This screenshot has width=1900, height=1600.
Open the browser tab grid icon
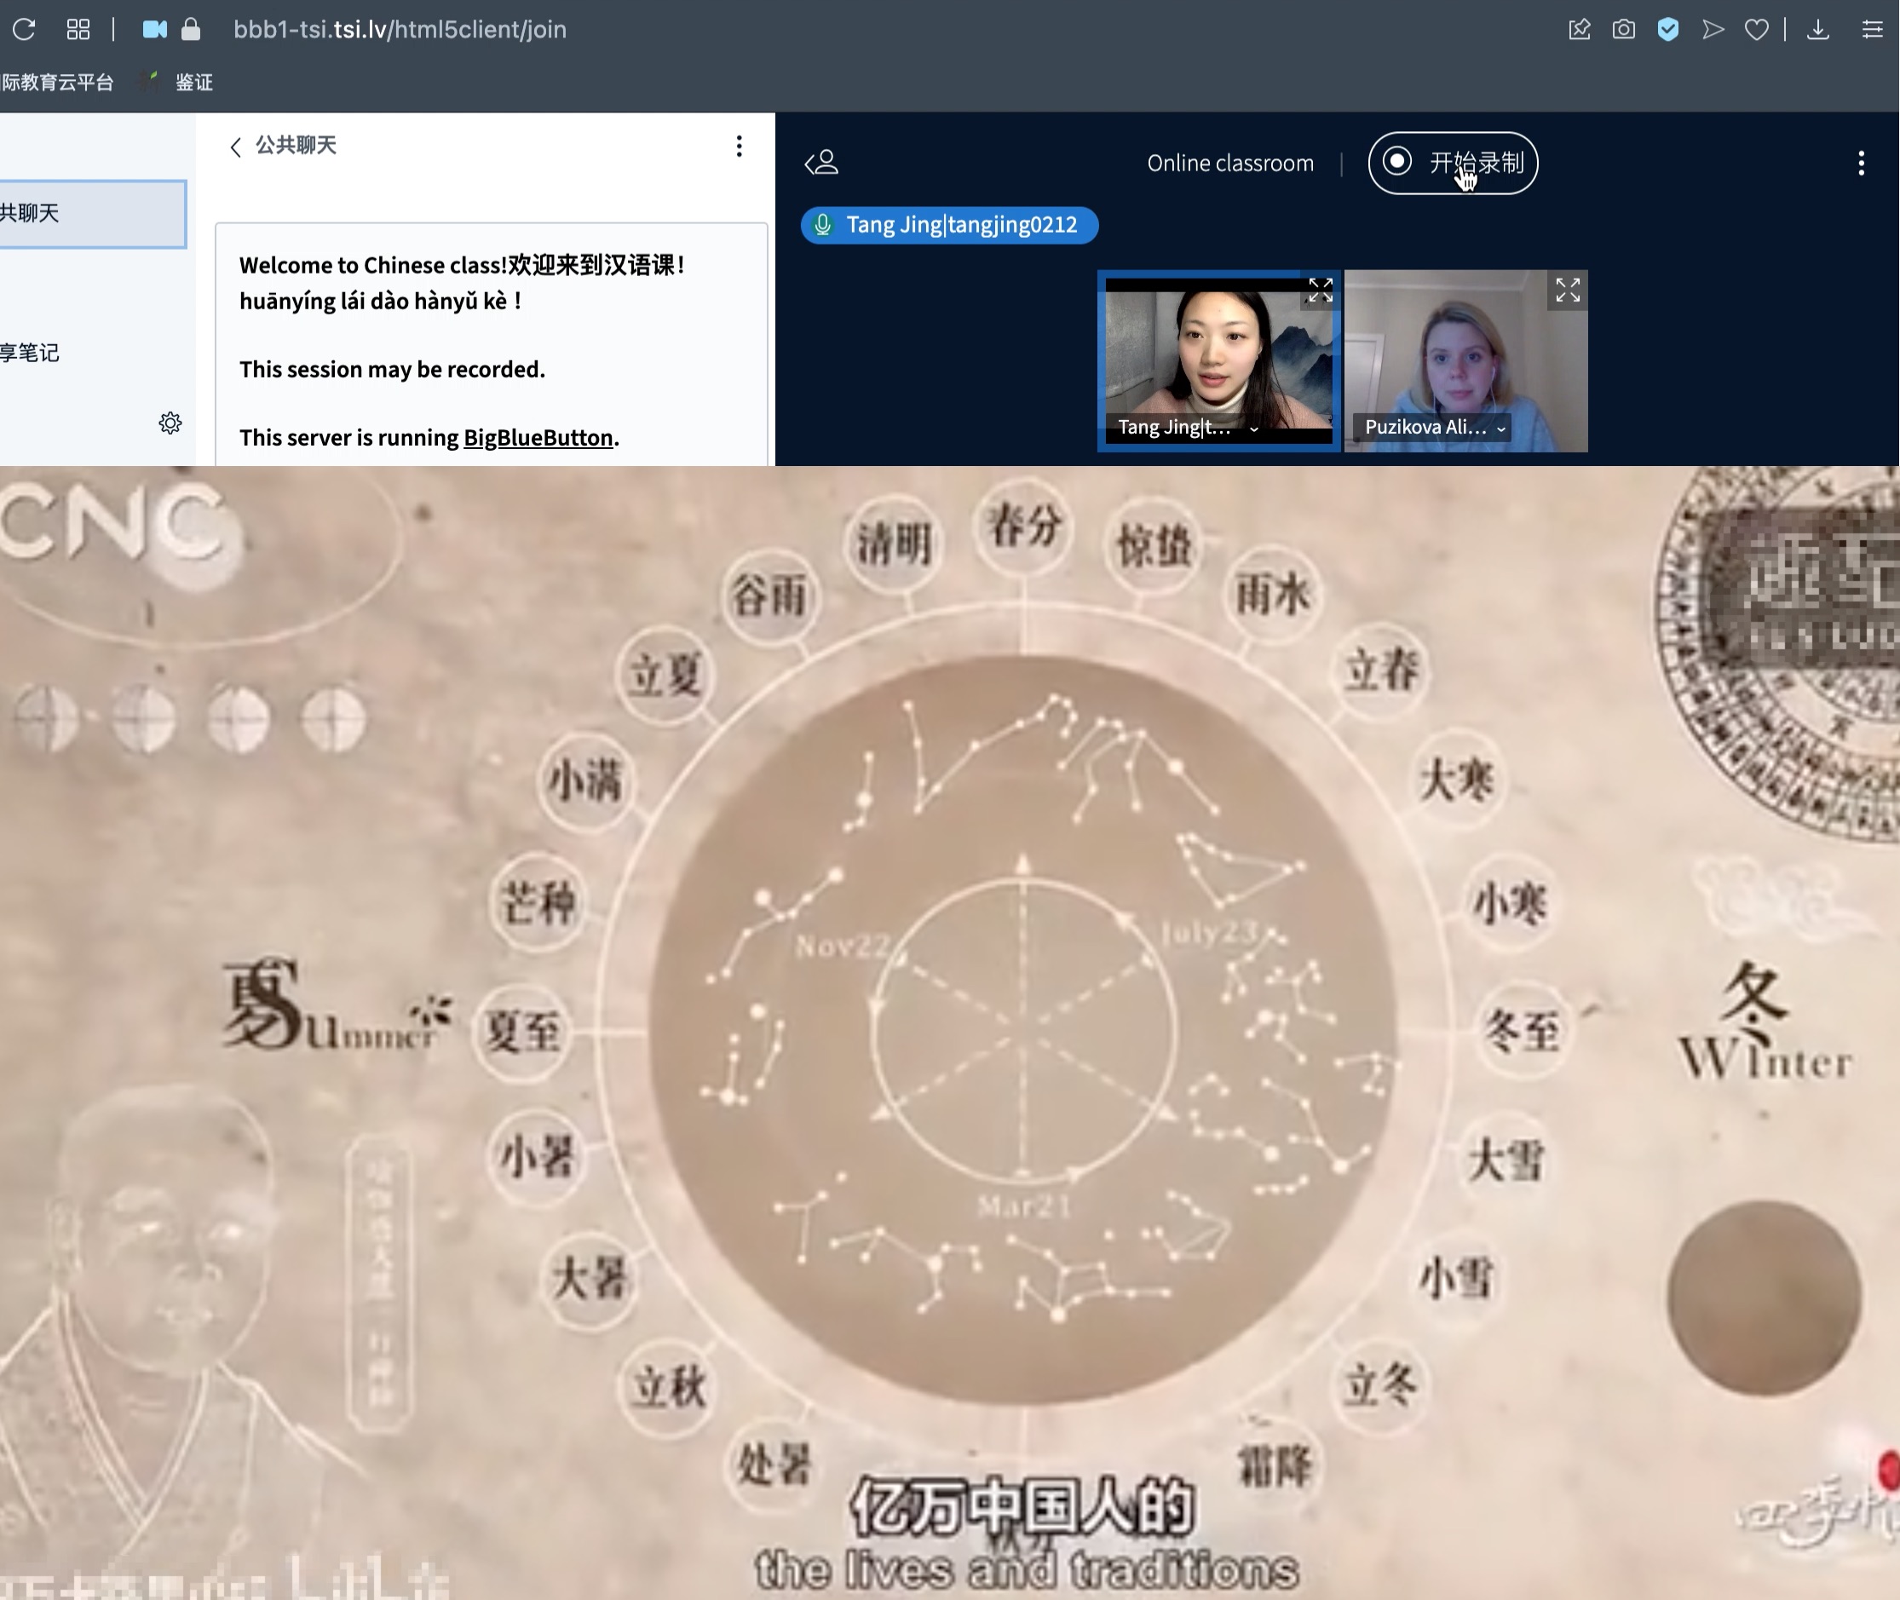pos(78,29)
